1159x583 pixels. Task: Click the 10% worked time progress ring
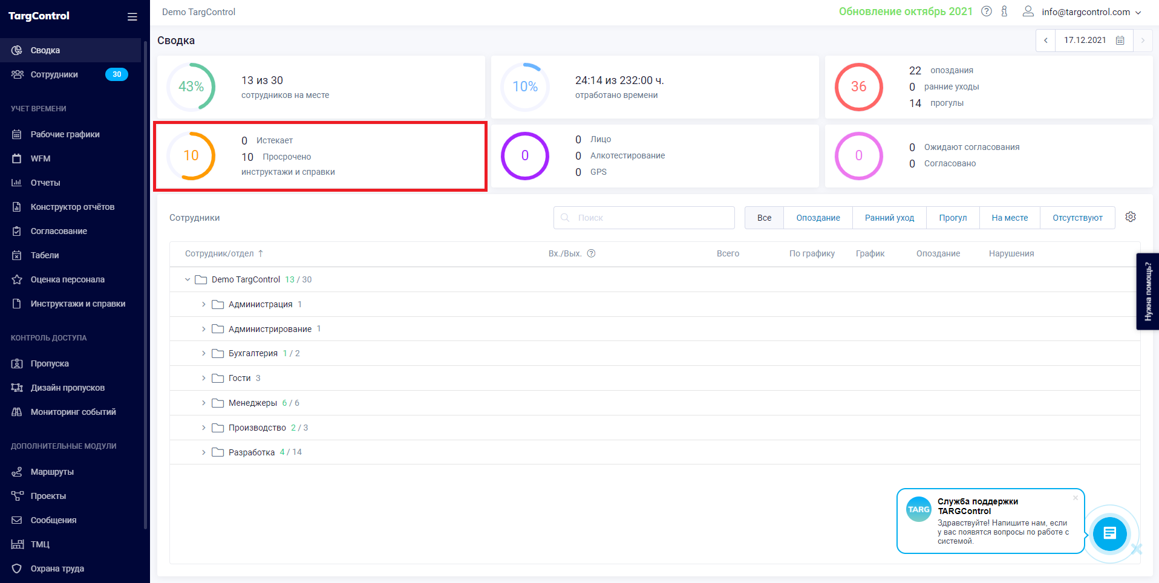pos(525,86)
